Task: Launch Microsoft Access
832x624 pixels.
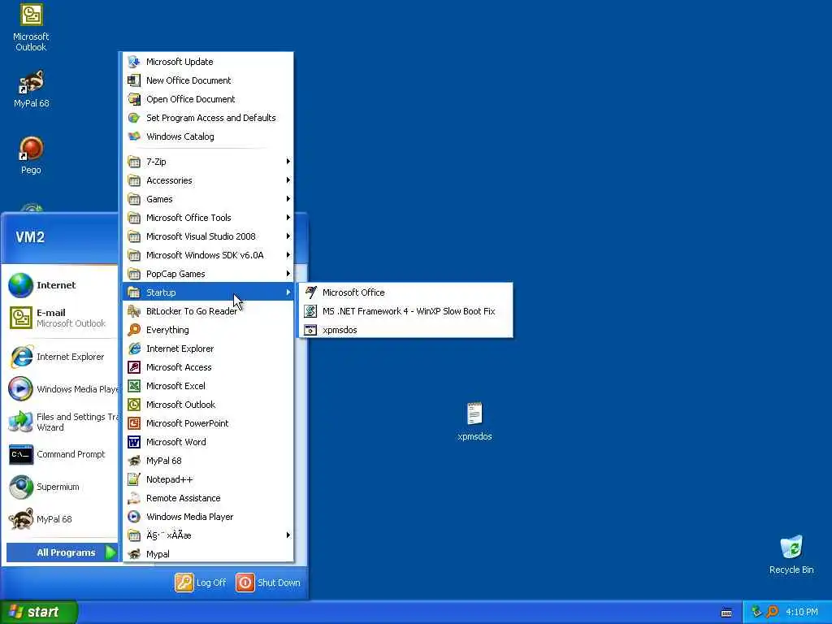Action: tap(208, 367)
